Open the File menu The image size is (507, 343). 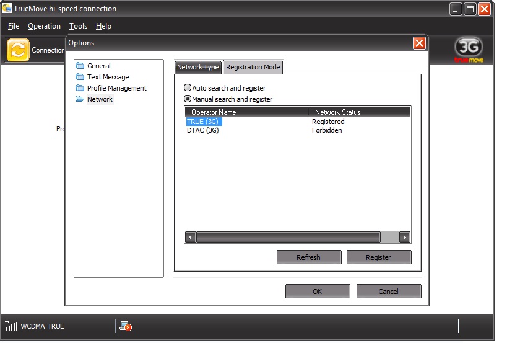click(14, 26)
